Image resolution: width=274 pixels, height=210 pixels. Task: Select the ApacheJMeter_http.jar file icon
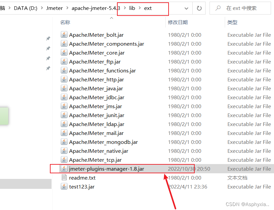(x=64, y=79)
